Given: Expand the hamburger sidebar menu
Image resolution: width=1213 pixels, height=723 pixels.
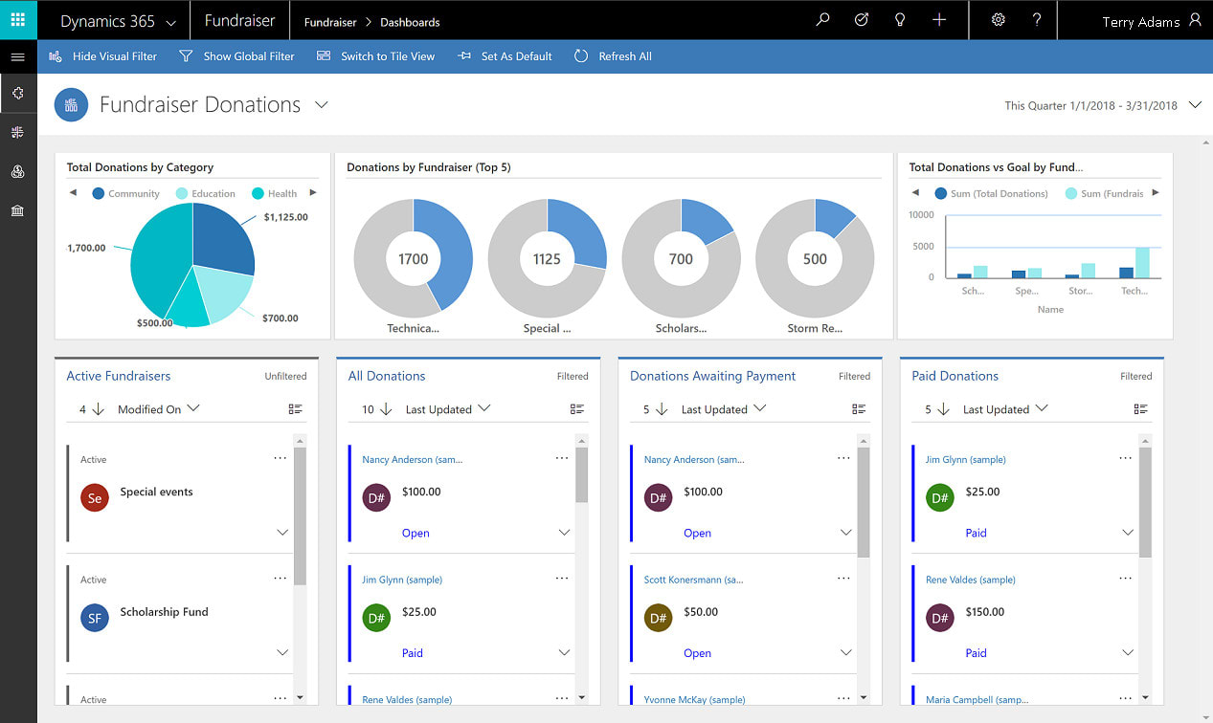Looking at the screenshot, I should (x=18, y=57).
